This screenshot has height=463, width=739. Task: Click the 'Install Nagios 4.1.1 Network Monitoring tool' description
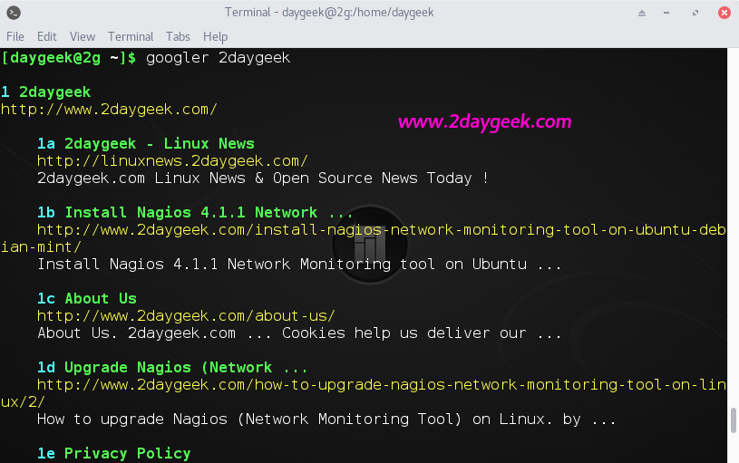[x=299, y=265]
